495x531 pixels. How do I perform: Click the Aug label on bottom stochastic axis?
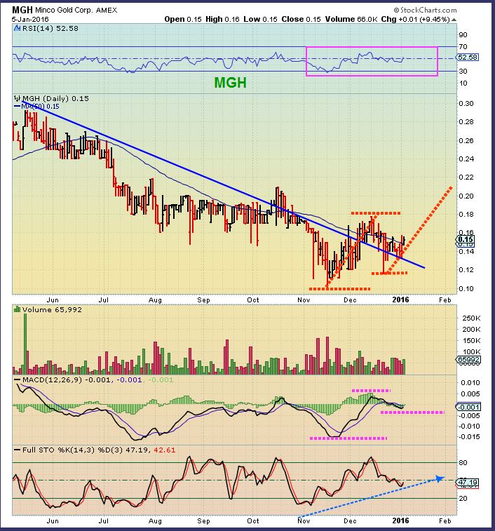[x=155, y=521]
